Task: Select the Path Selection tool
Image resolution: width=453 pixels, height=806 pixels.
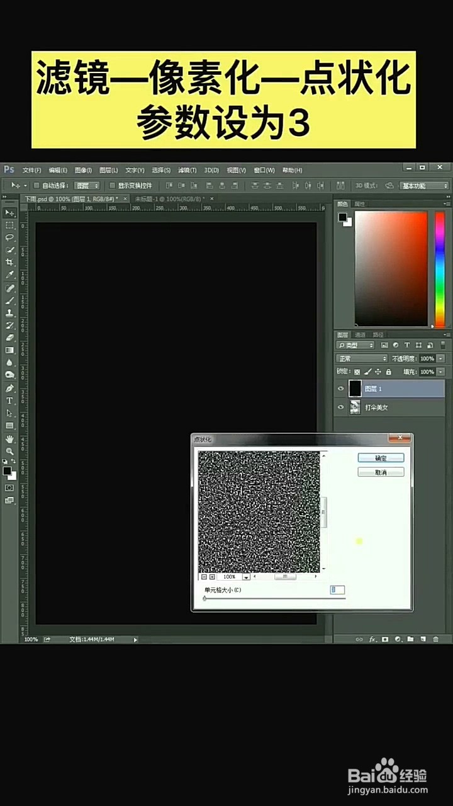Action: (x=9, y=413)
